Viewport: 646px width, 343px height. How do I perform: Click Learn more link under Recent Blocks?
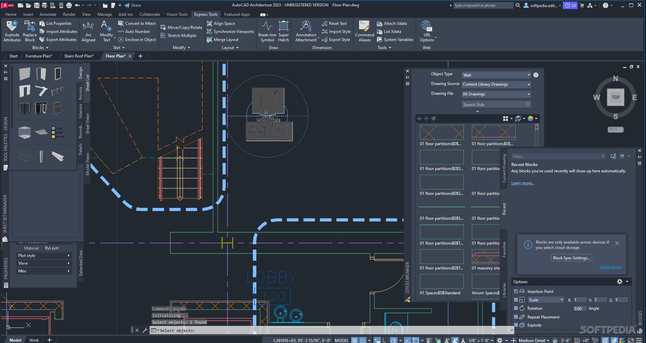click(x=522, y=183)
